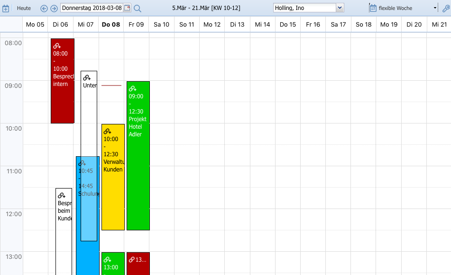Viewport: 451px width, 275px height.
Task: Expand the Holling, Ino user dropdown
Action: (340, 8)
